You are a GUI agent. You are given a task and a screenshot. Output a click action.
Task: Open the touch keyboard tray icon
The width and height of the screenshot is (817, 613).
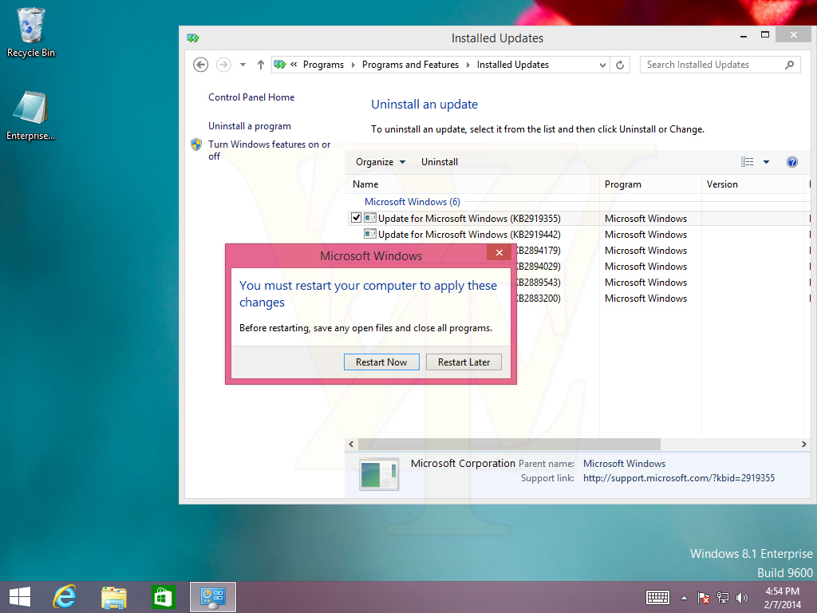[x=657, y=597]
